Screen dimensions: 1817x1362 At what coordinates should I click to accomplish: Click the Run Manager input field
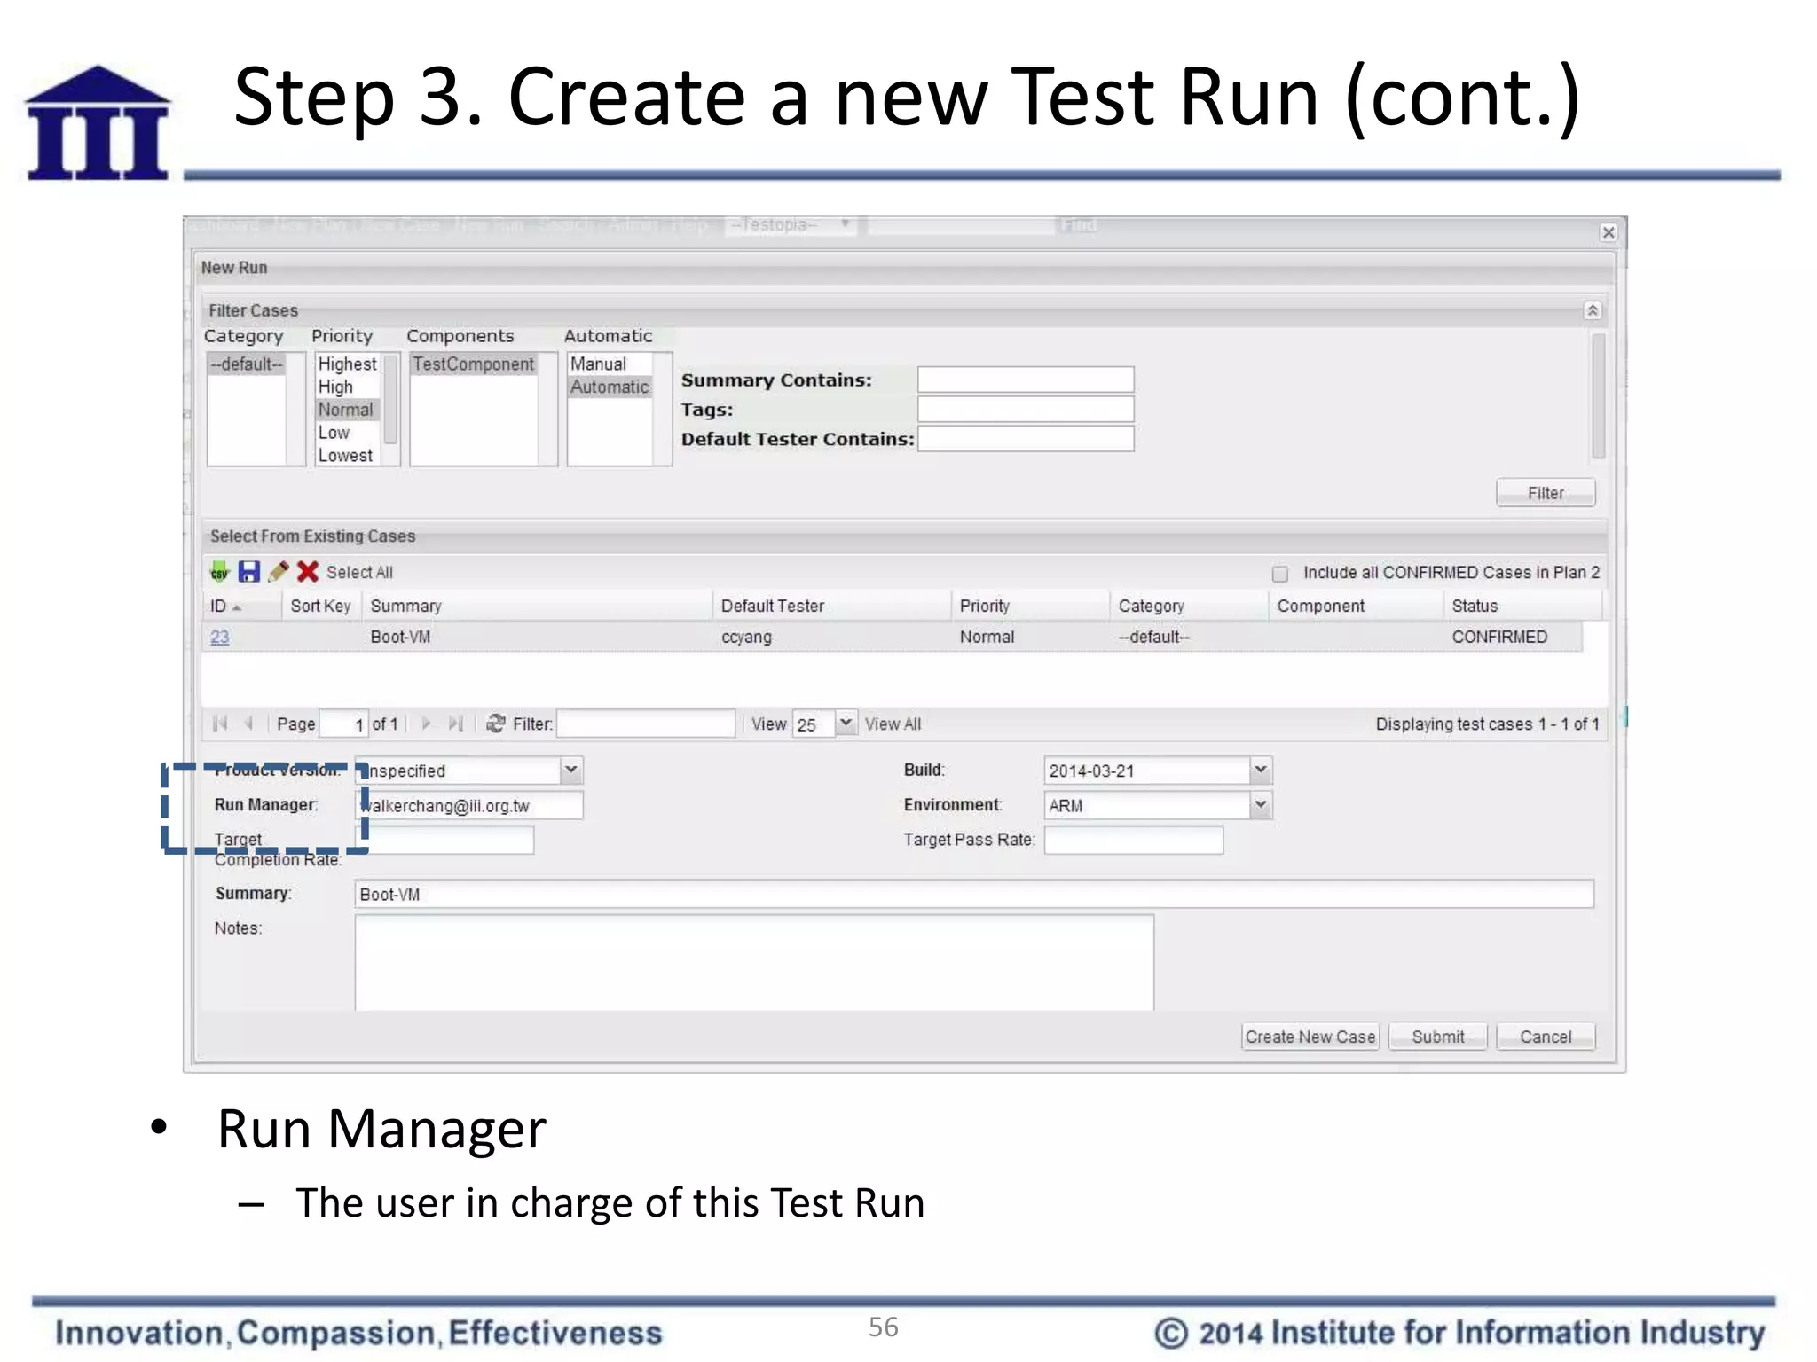click(469, 805)
